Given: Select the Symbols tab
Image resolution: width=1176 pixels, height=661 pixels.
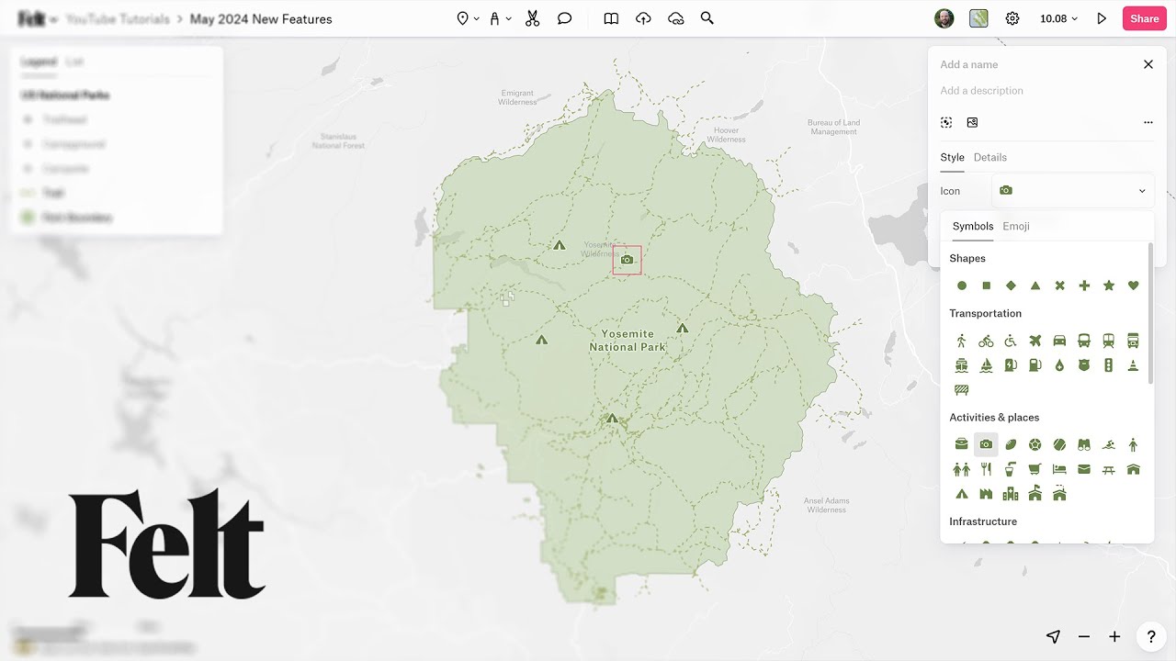Looking at the screenshot, I should (973, 226).
